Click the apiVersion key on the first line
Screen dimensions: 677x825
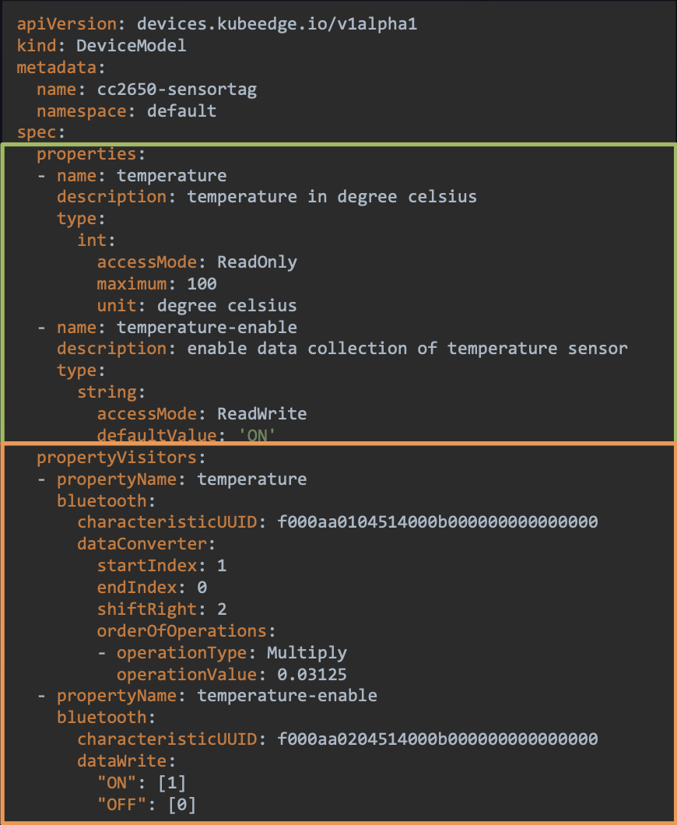coord(67,24)
